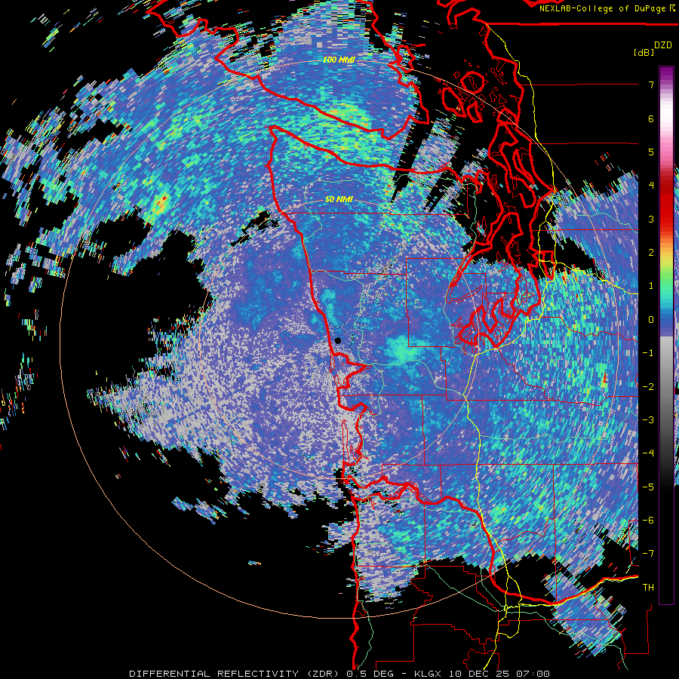Click the -3 value on the color scale
The height and width of the screenshot is (679, 679).
click(648, 420)
